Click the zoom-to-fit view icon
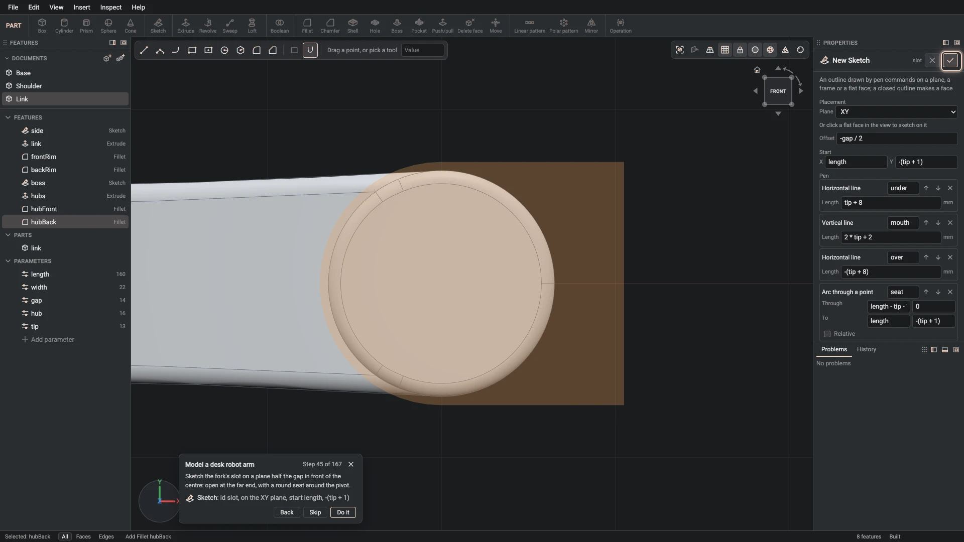964x542 pixels. point(680,50)
